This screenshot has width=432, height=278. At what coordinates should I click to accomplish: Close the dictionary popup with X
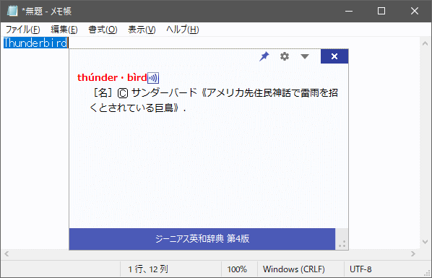[x=334, y=56]
